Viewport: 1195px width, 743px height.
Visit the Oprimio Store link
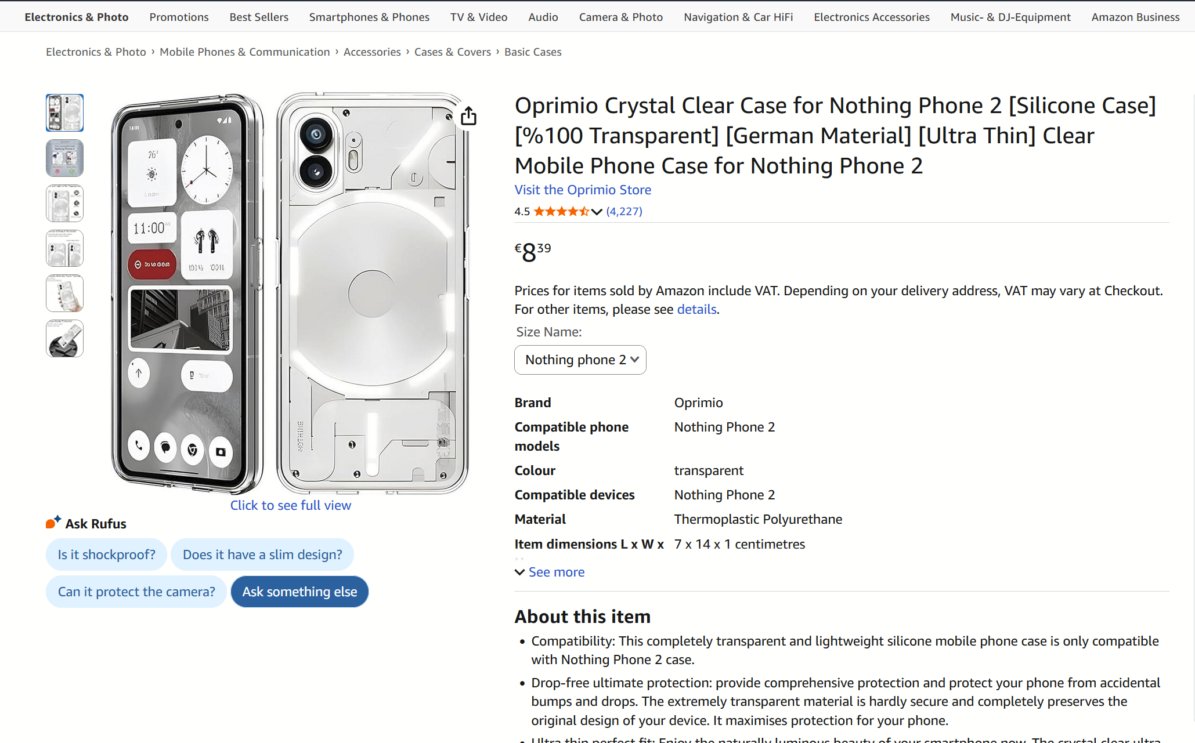pyautogui.click(x=583, y=190)
